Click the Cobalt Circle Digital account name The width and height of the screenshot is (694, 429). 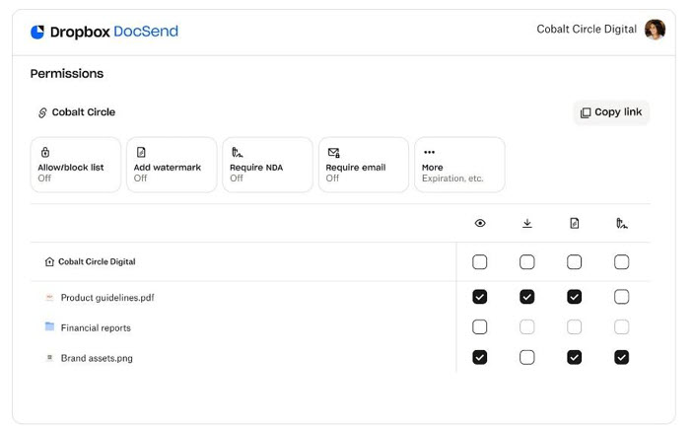pyautogui.click(x=586, y=30)
